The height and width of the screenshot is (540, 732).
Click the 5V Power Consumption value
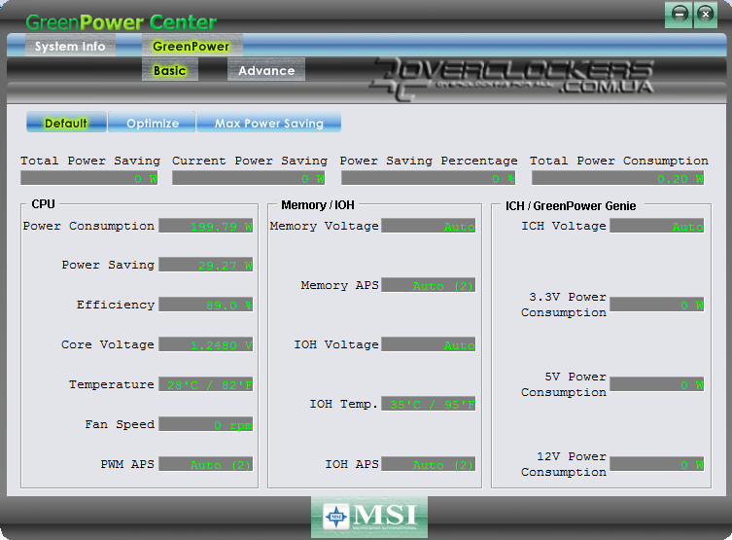coord(657,384)
